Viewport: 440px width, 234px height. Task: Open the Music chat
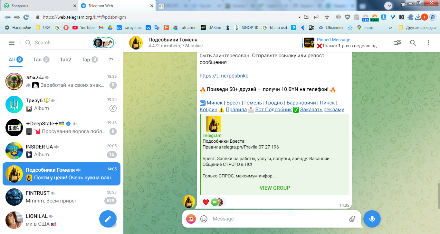pyautogui.click(x=62, y=81)
